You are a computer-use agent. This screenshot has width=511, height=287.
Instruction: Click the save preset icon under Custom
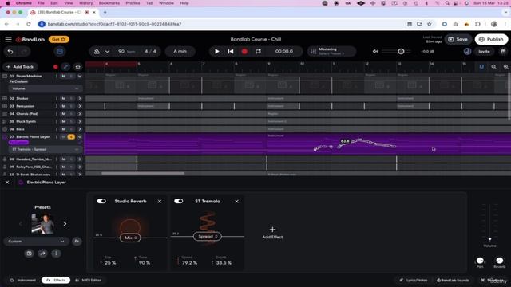pos(29,254)
